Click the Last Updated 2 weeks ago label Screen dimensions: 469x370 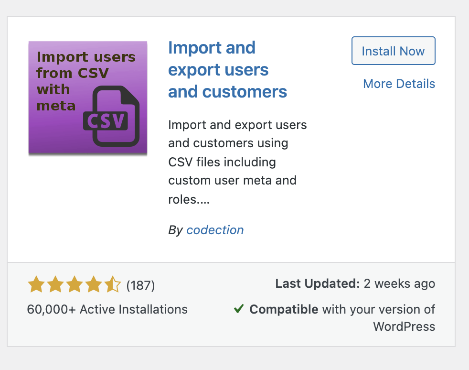[355, 283]
